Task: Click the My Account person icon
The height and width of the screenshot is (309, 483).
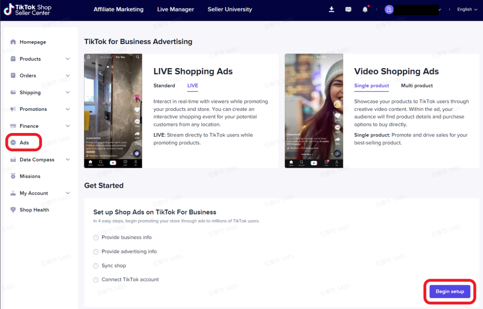Action: tap(13, 193)
